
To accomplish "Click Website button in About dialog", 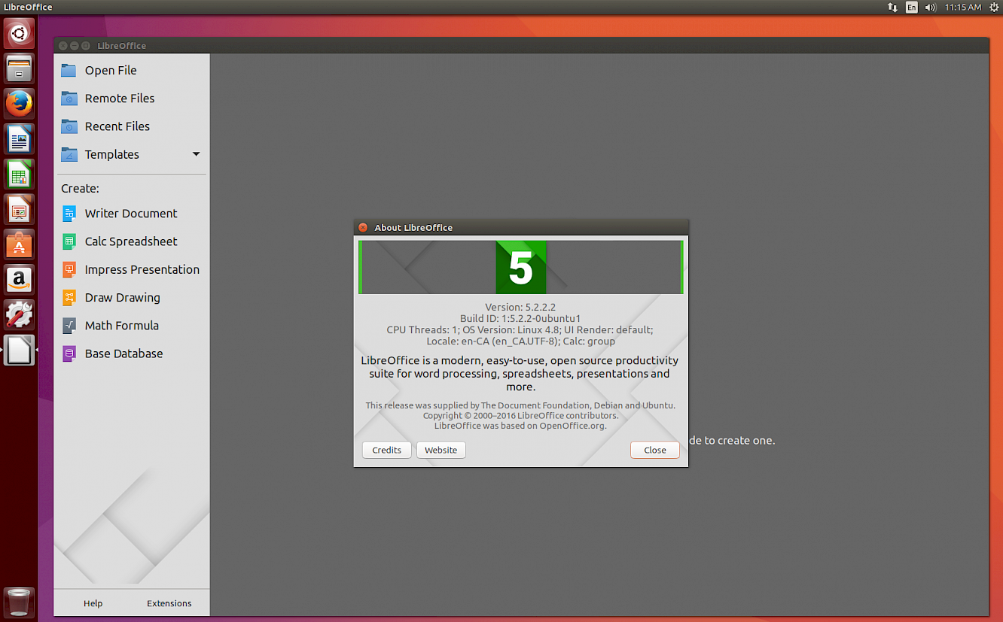I will click(441, 450).
